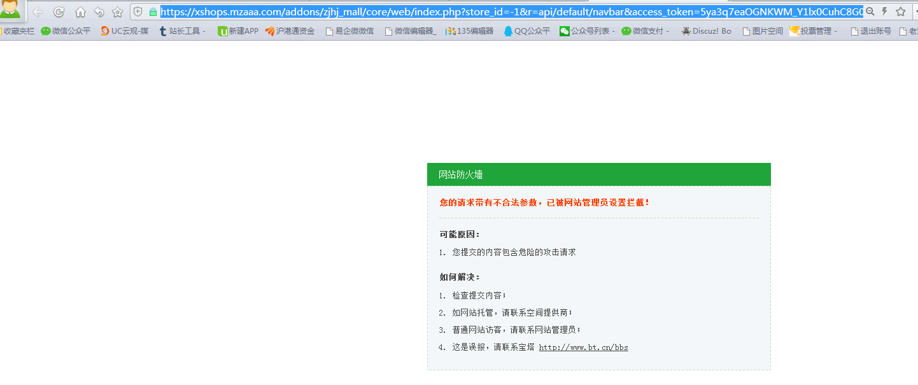Click the 如网站托管,请联系空间提供商 line
Viewport: 918px width, 385px height.
[x=512, y=312]
